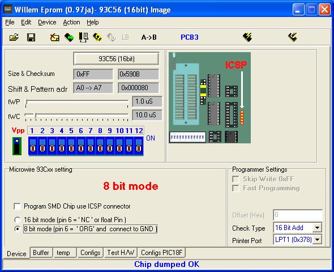Select 8 bit mode ORG radio option
The width and height of the screenshot is (334, 272).
(x=17, y=229)
